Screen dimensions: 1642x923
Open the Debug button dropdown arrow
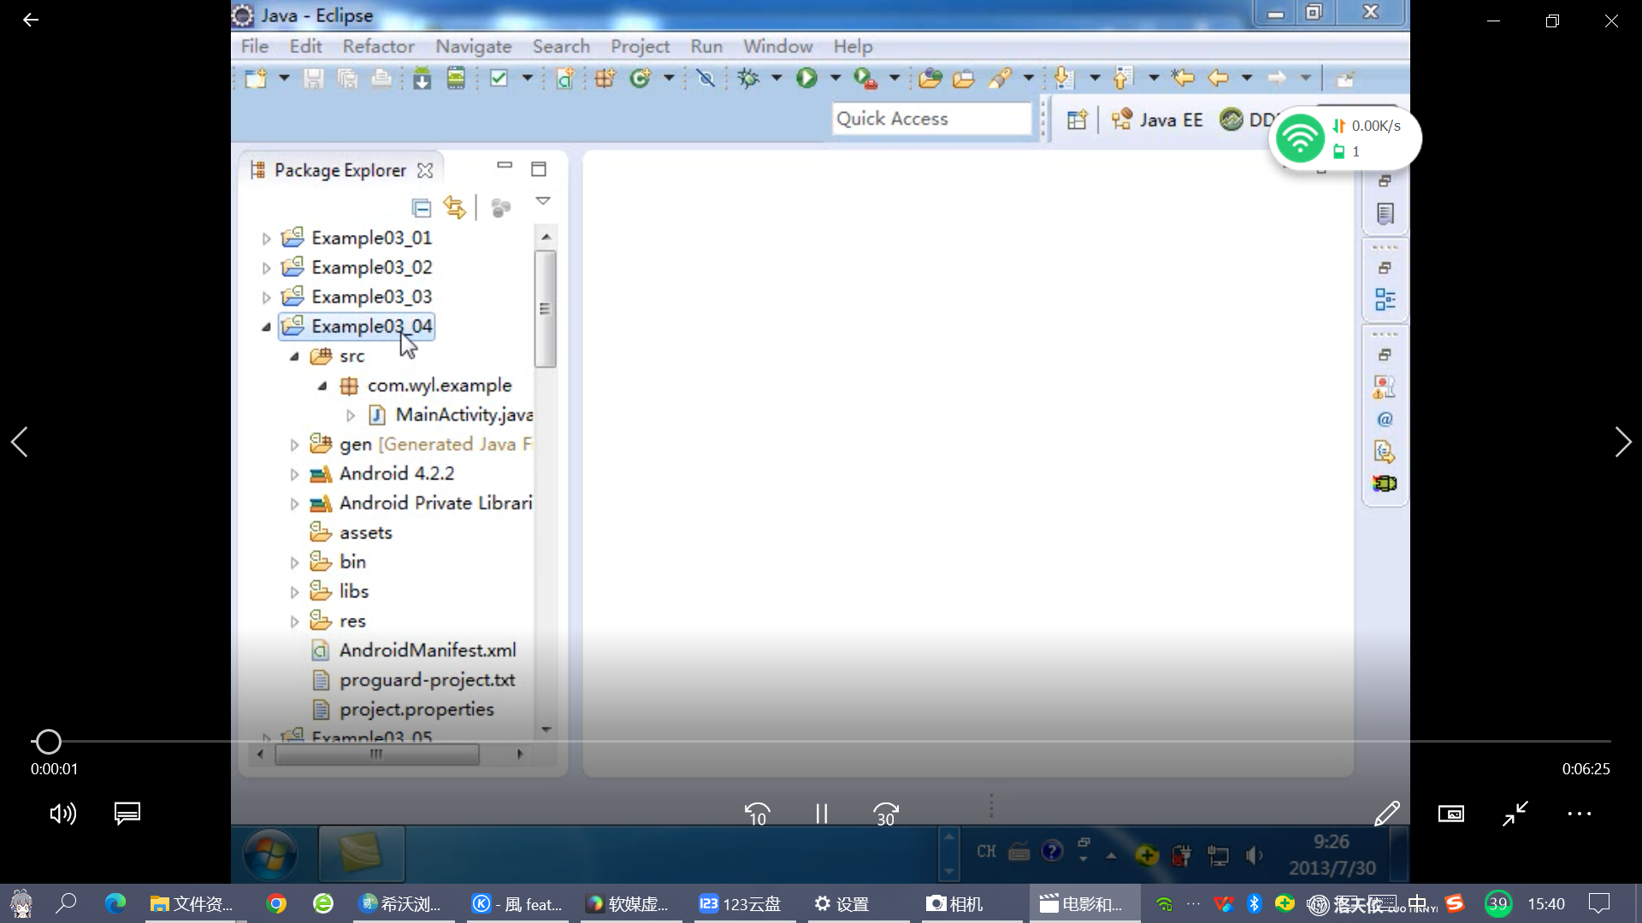[x=776, y=79]
